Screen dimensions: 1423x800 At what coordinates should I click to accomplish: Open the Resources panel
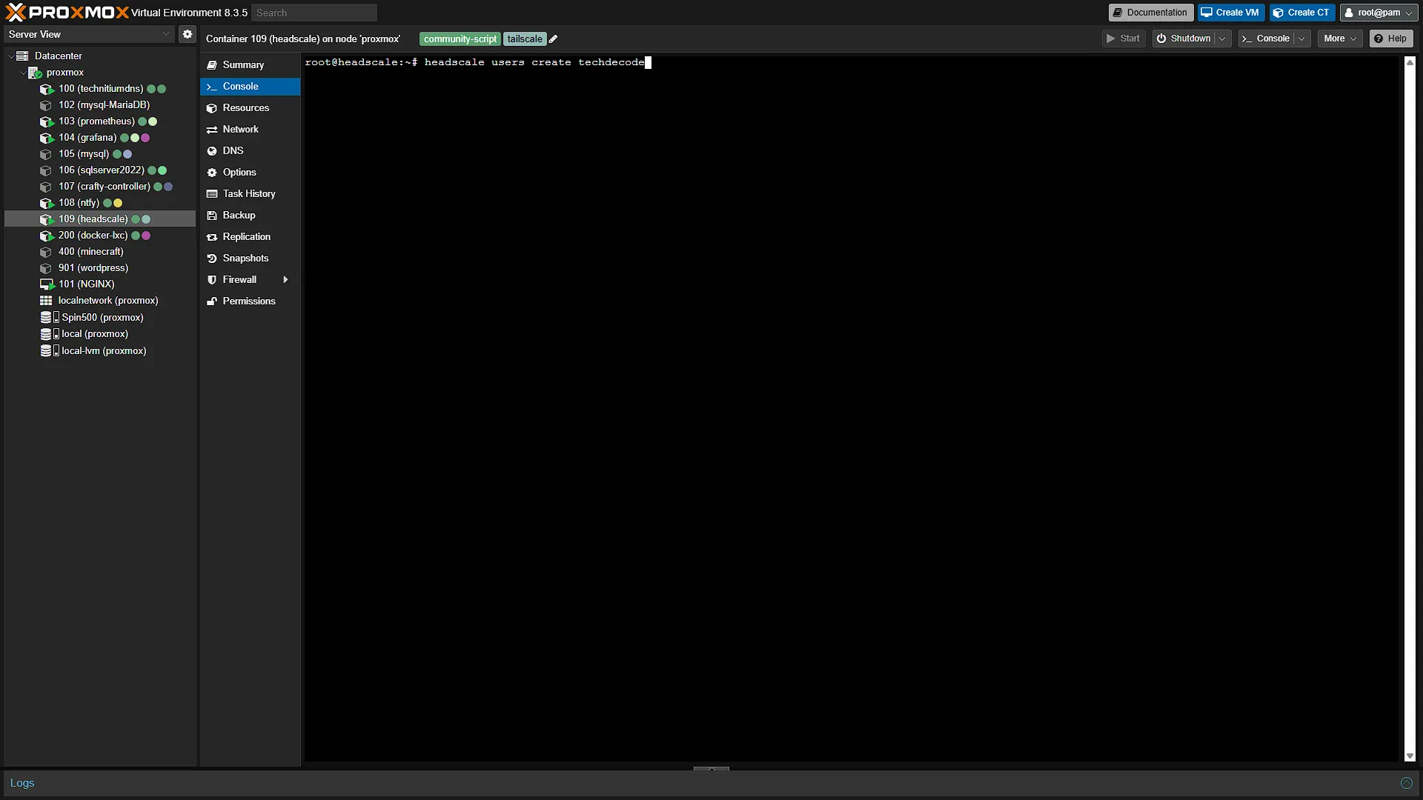(x=250, y=108)
